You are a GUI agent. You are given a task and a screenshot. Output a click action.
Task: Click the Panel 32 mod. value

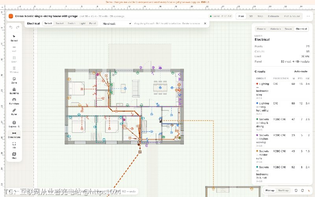[x=295, y=61]
